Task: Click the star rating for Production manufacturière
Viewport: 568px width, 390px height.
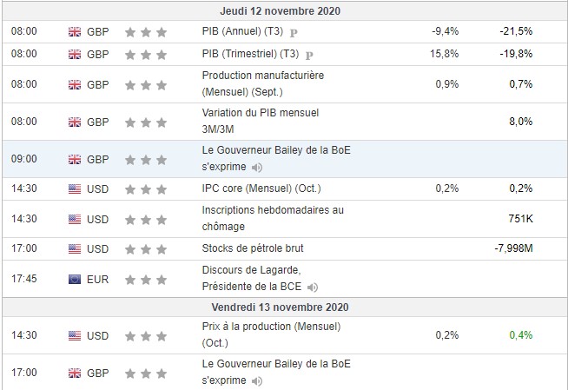Action: pyautogui.click(x=145, y=85)
